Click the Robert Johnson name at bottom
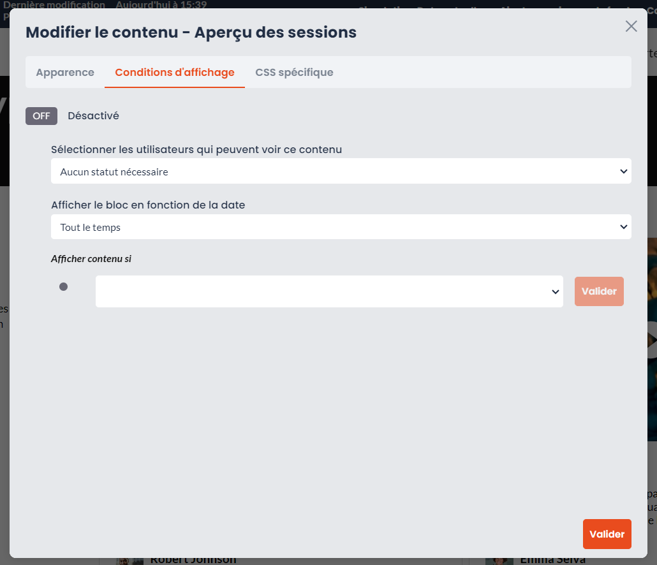The image size is (657, 565). [193, 561]
